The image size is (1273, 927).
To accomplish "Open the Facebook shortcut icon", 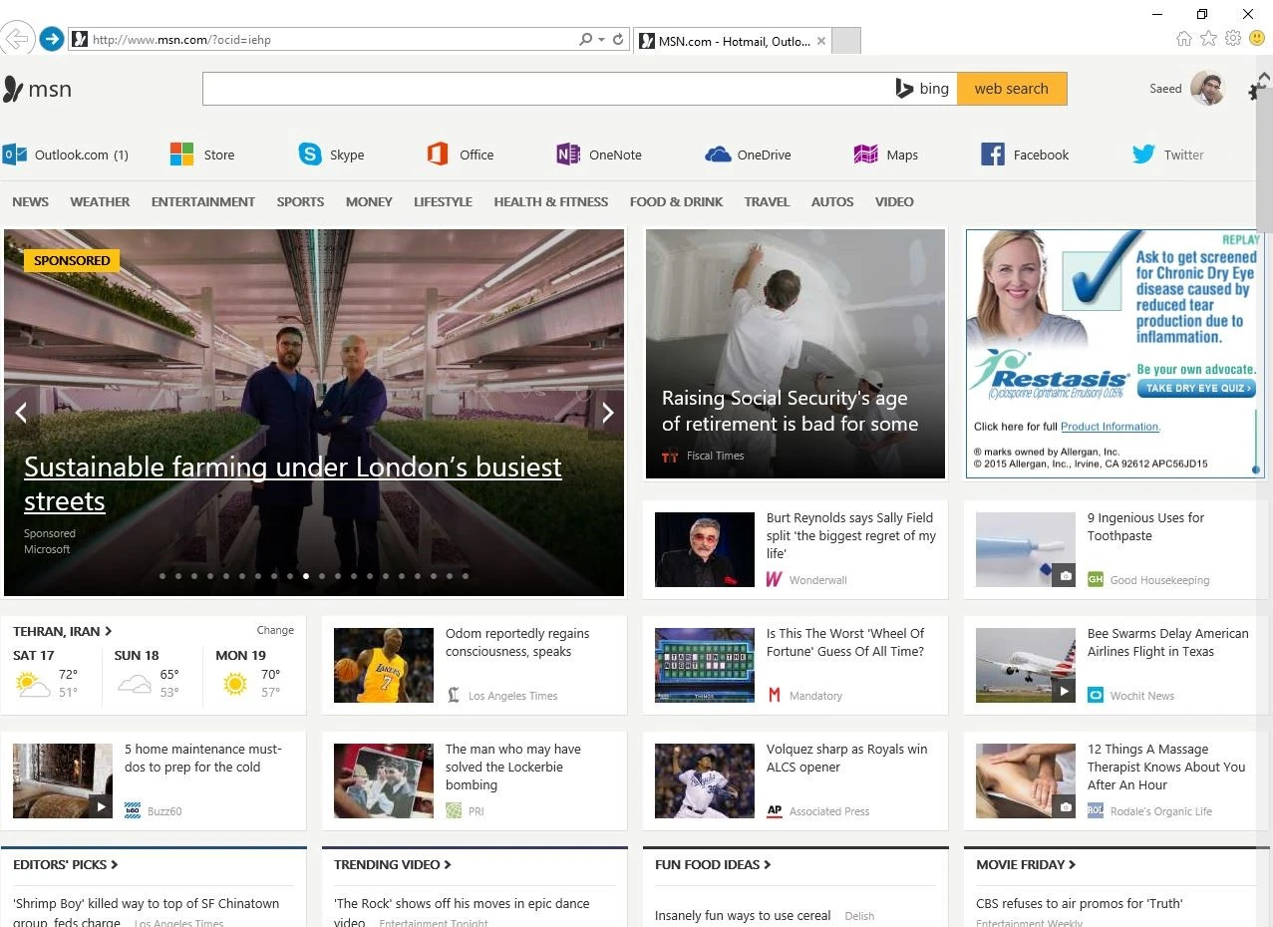I will tap(993, 154).
